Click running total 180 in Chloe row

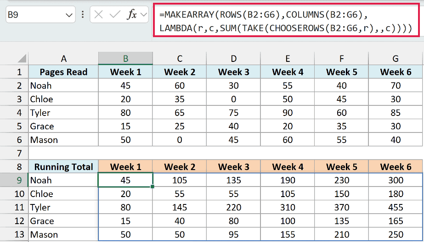(x=396, y=194)
